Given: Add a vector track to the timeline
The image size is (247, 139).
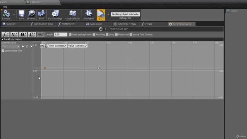Looking at the screenshot, I should coord(14,34).
